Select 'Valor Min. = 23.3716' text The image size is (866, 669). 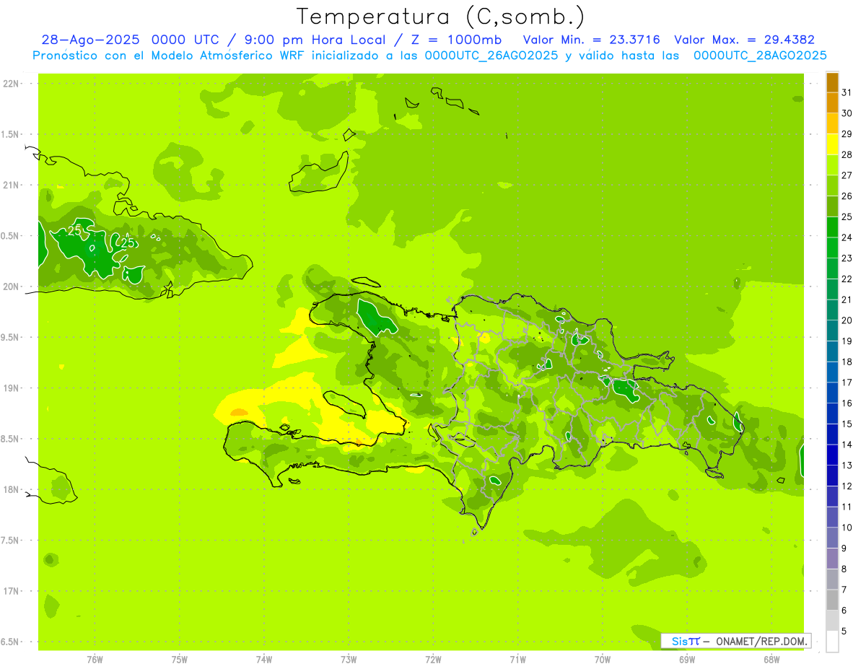coord(592,40)
